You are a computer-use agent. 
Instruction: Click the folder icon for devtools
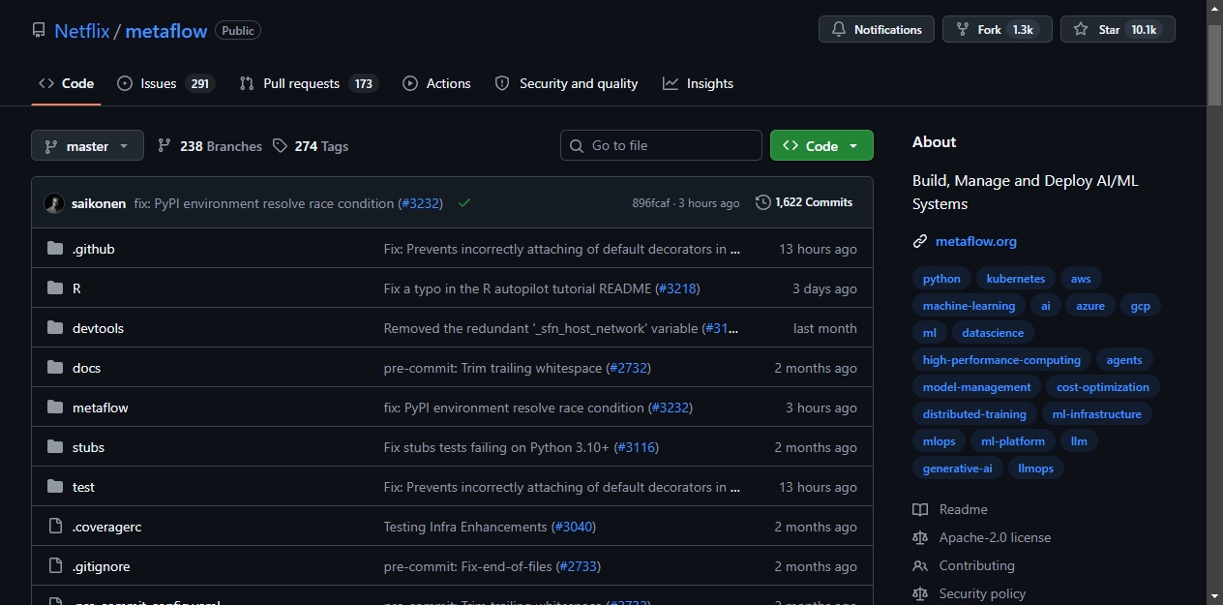[x=55, y=328]
